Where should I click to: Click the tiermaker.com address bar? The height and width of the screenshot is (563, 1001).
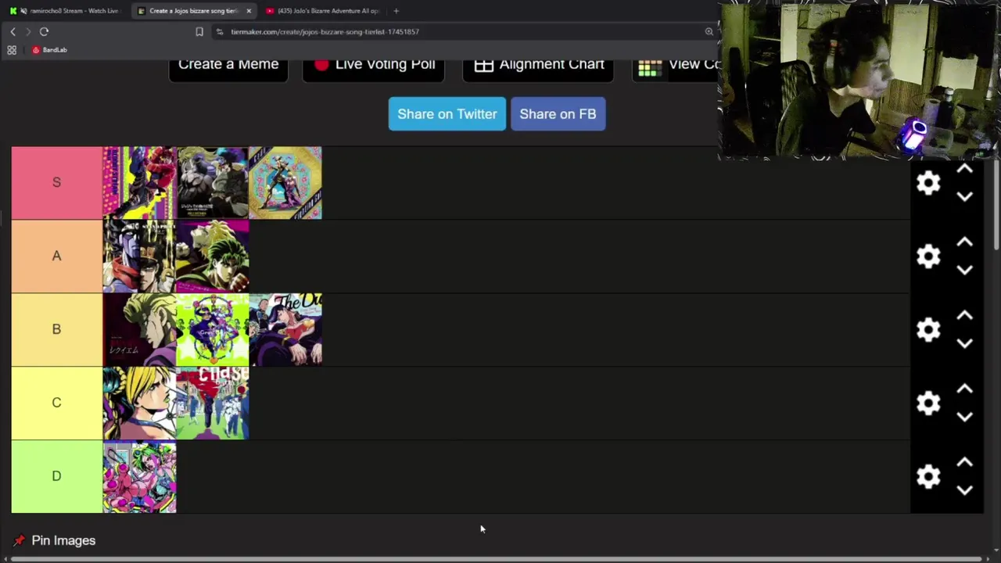[461, 31]
